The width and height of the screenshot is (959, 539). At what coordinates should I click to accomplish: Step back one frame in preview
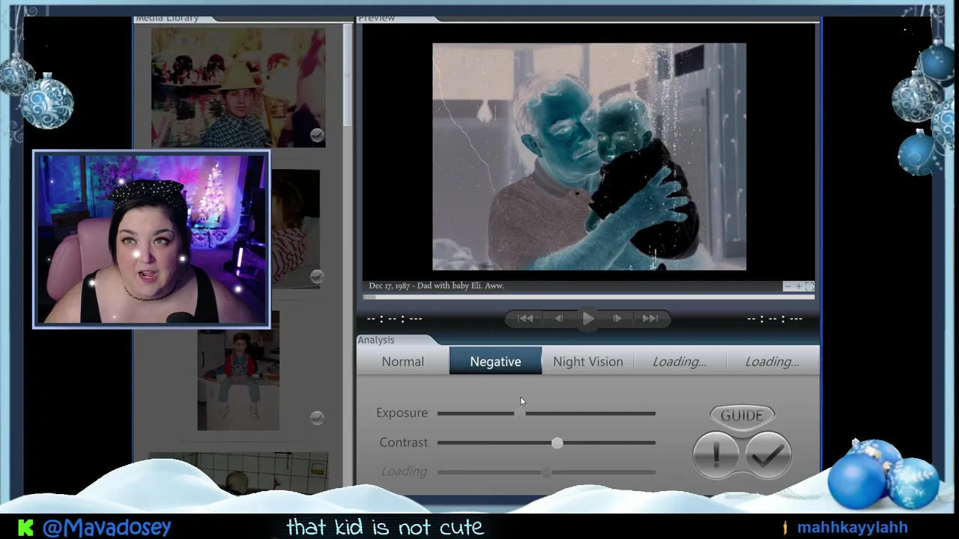click(559, 319)
